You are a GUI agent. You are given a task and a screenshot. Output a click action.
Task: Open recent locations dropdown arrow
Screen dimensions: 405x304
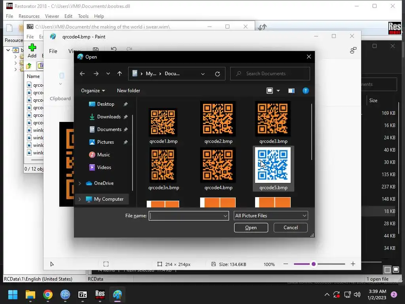(108, 74)
